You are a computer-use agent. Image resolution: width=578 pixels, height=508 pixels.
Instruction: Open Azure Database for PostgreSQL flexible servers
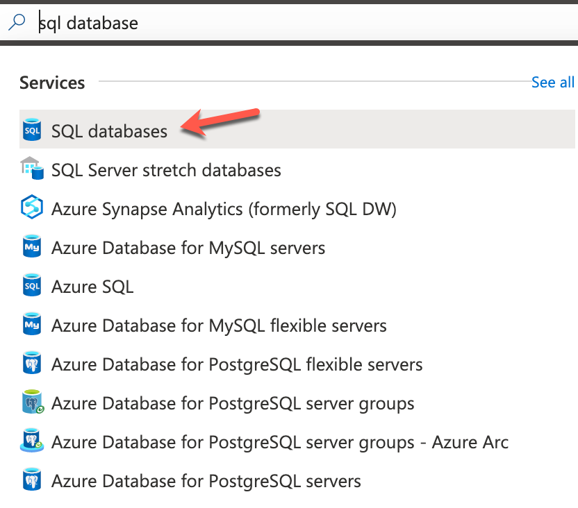(x=237, y=364)
